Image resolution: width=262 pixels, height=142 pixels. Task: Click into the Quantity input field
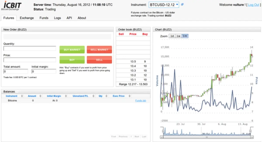pos(30,49)
